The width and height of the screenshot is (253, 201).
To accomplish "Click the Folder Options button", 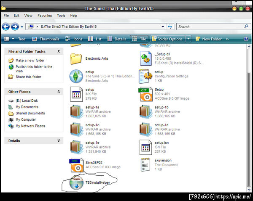I will 167,39.
